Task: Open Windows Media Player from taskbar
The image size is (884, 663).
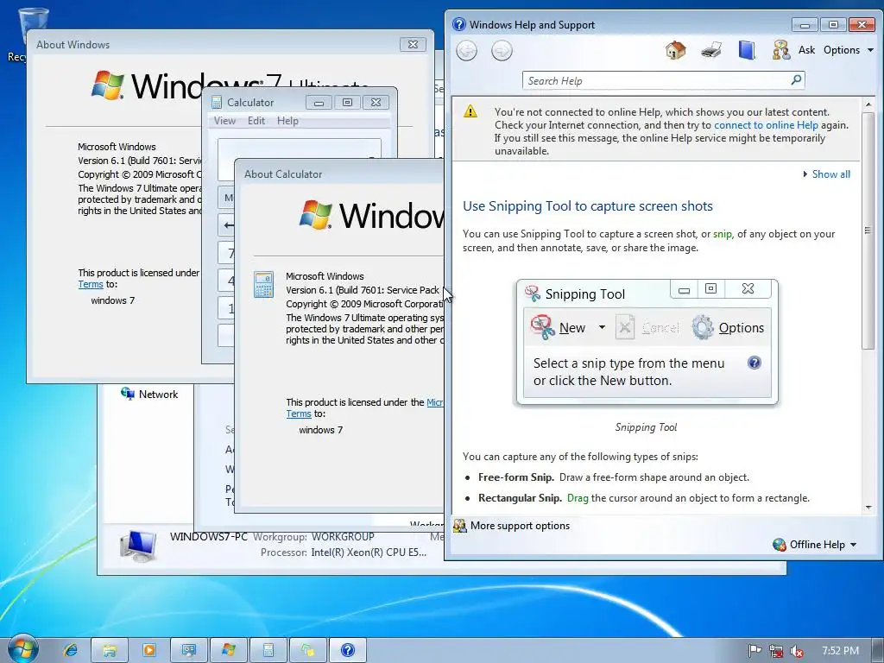Action: [149, 650]
